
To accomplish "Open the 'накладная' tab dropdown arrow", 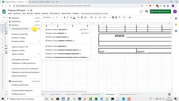I will click(116, 94).
